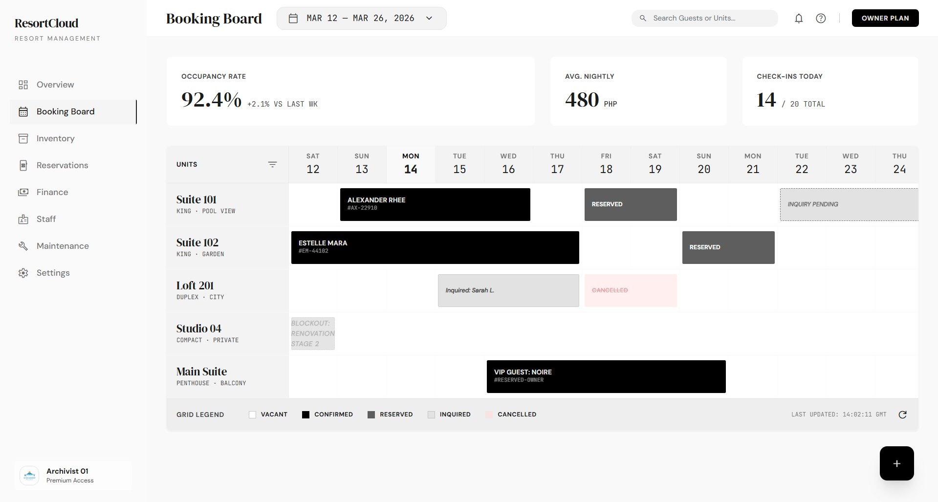
Task: Refresh the booking grid
Action: coord(902,415)
